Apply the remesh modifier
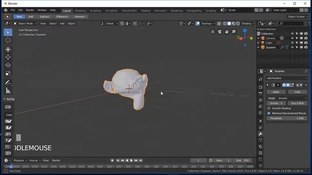 click(x=276, y=92)
